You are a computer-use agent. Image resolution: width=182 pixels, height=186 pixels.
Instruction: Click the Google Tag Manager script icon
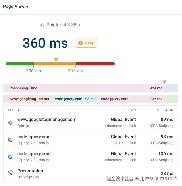pyautogui.click(x=10, y=123)
